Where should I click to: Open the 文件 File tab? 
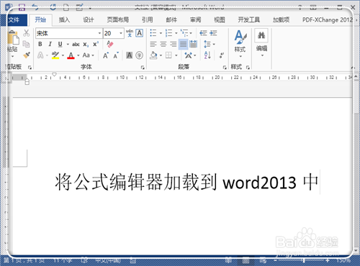point(14,20)
